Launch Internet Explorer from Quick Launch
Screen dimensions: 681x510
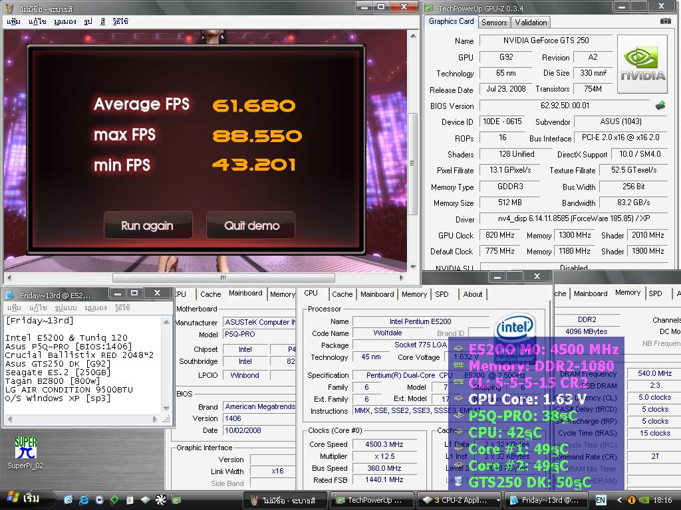pyautogui.click(x=83, y=499)
